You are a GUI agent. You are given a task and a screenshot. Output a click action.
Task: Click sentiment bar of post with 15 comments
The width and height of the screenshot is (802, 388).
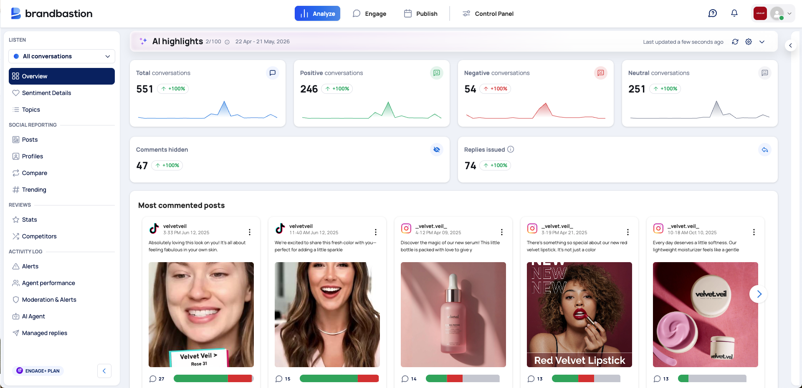click(339, 378)
